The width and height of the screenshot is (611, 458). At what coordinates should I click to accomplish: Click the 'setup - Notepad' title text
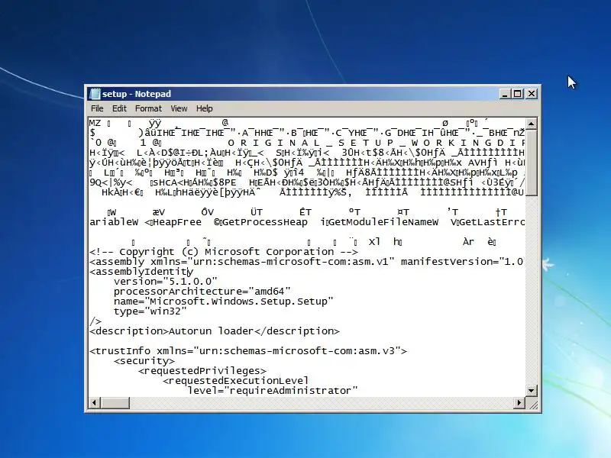(137, 94)
